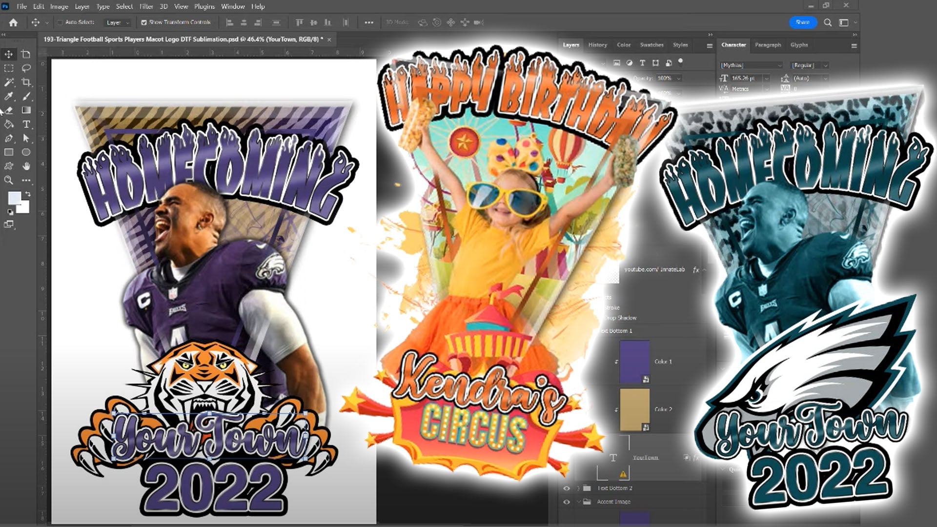Image resolution: width=937 pixels, height=527 pixels.
Task: Select the Rectangular Marquee tool
Action: click(x=9, y=68)
